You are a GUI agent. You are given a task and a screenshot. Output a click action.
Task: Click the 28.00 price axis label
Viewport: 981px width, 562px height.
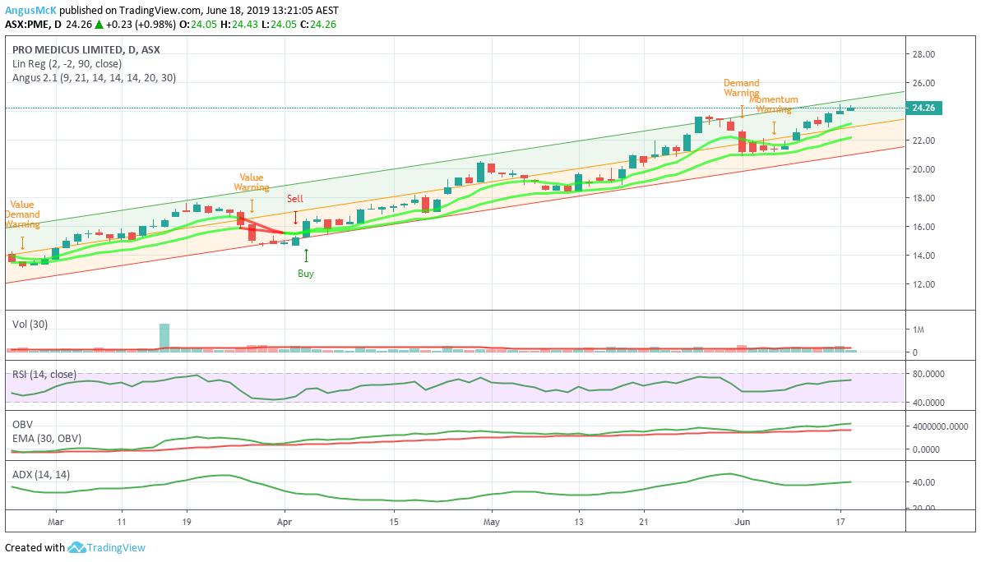coord(923,54)
